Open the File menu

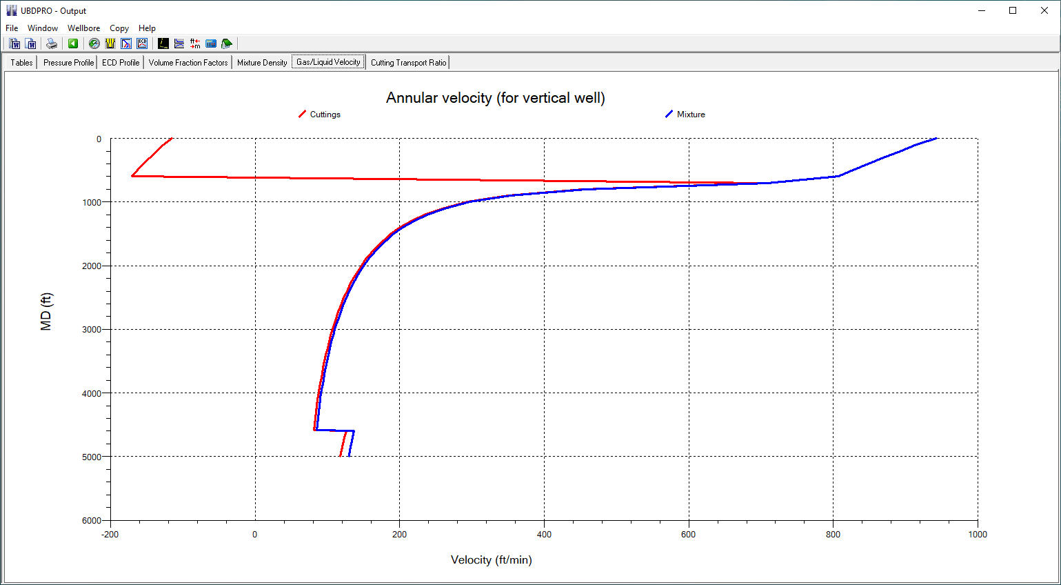(x=12, y=28)
